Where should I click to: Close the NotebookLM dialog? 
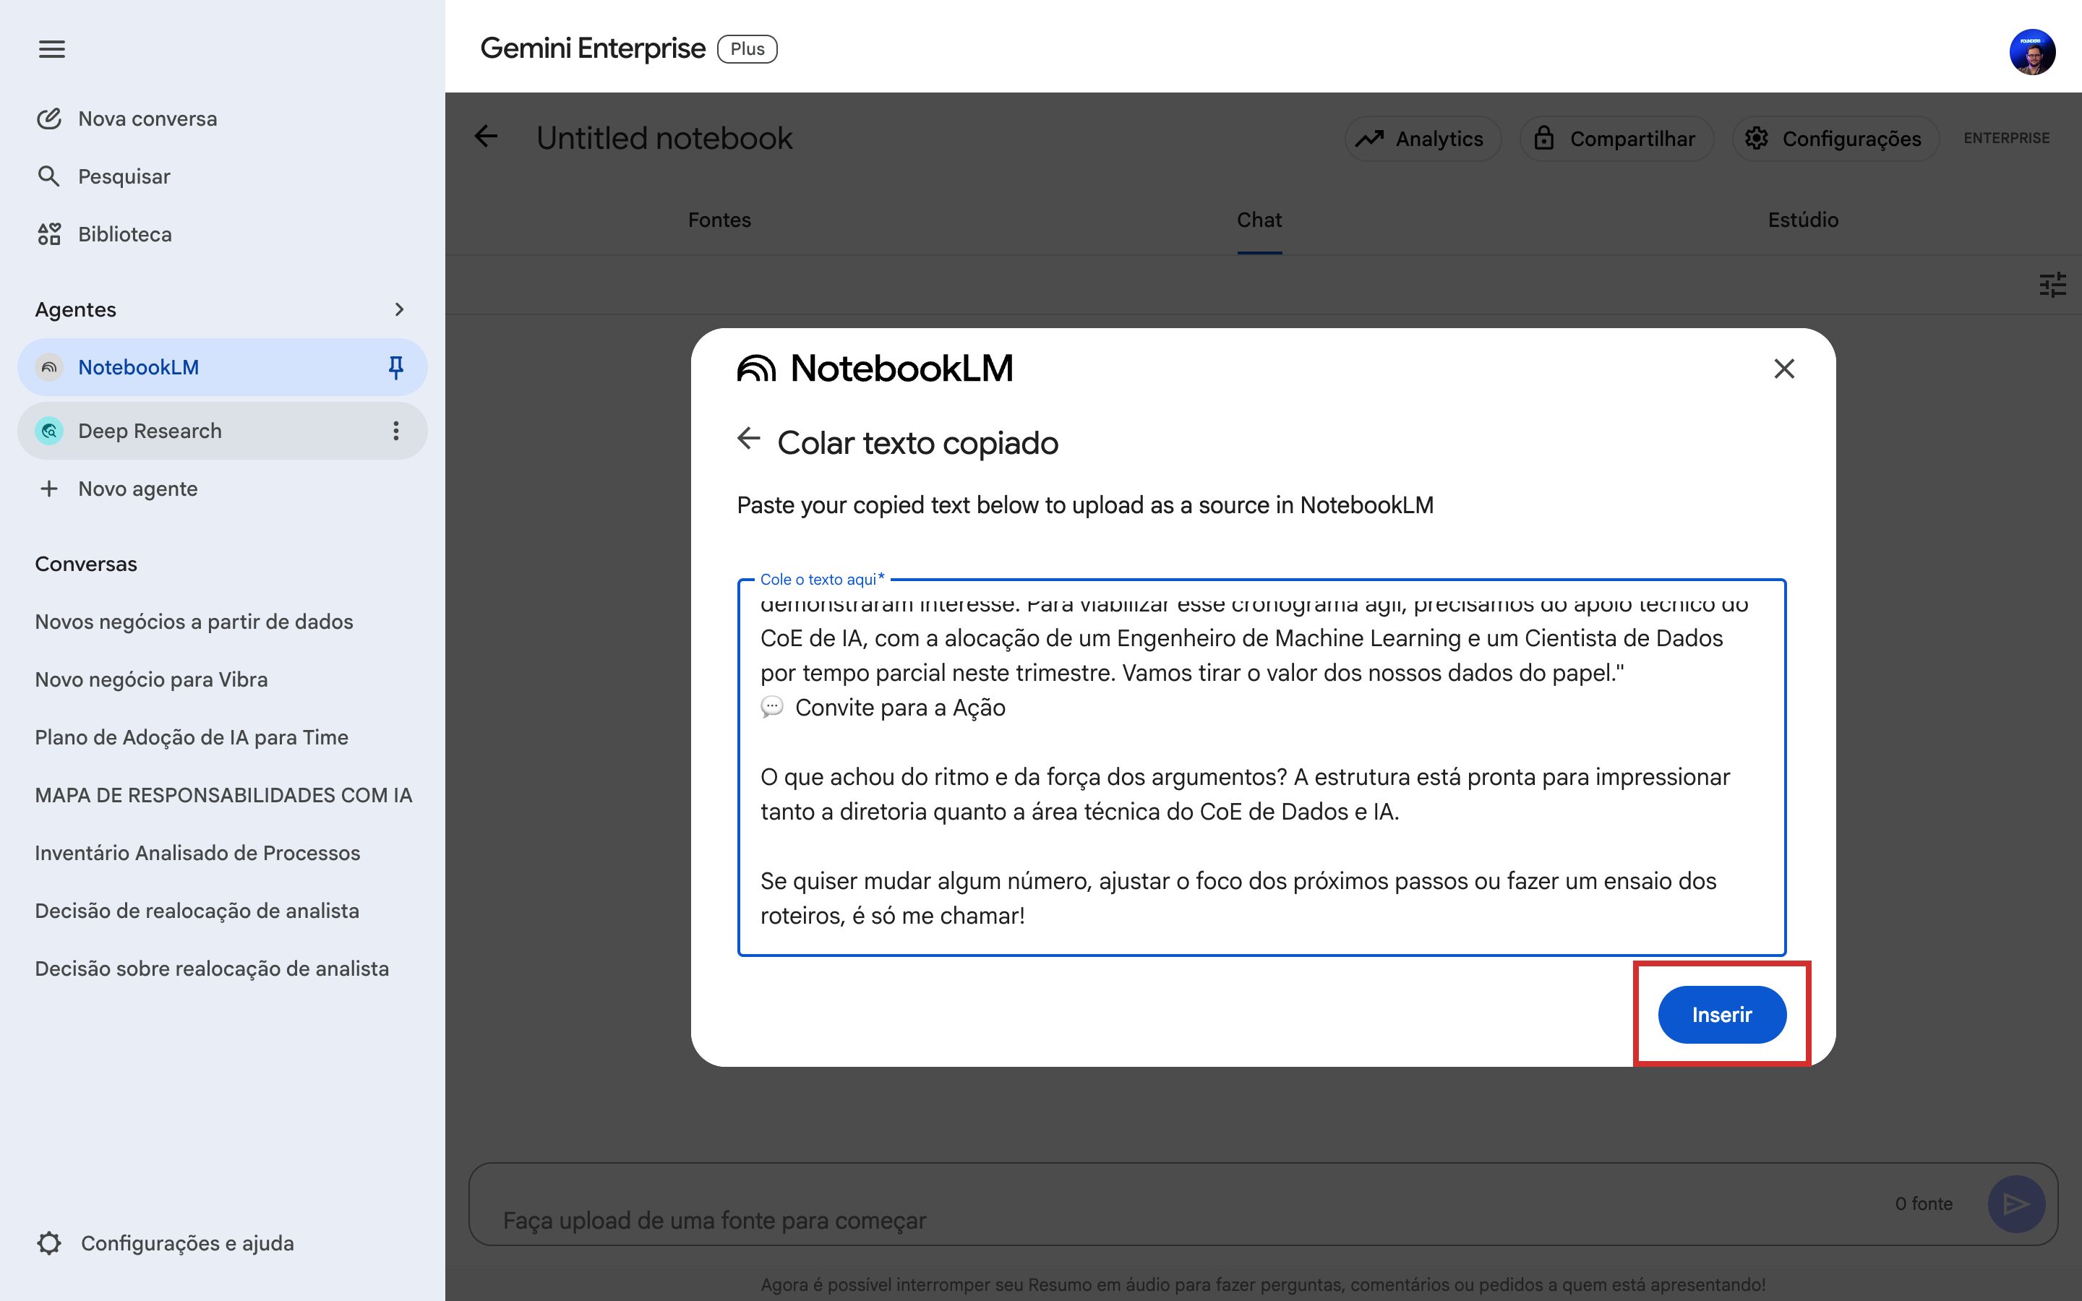[x=1784, y=369]
